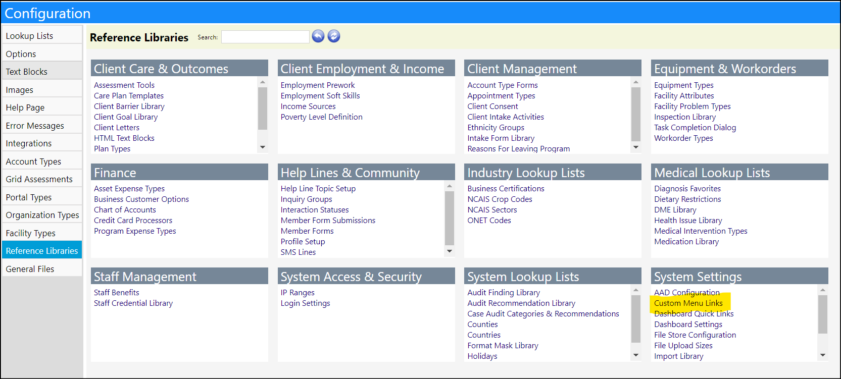This screenshot has height=379, width=841.
Task: Open the Inspection Library link
Action: [685, 117]
